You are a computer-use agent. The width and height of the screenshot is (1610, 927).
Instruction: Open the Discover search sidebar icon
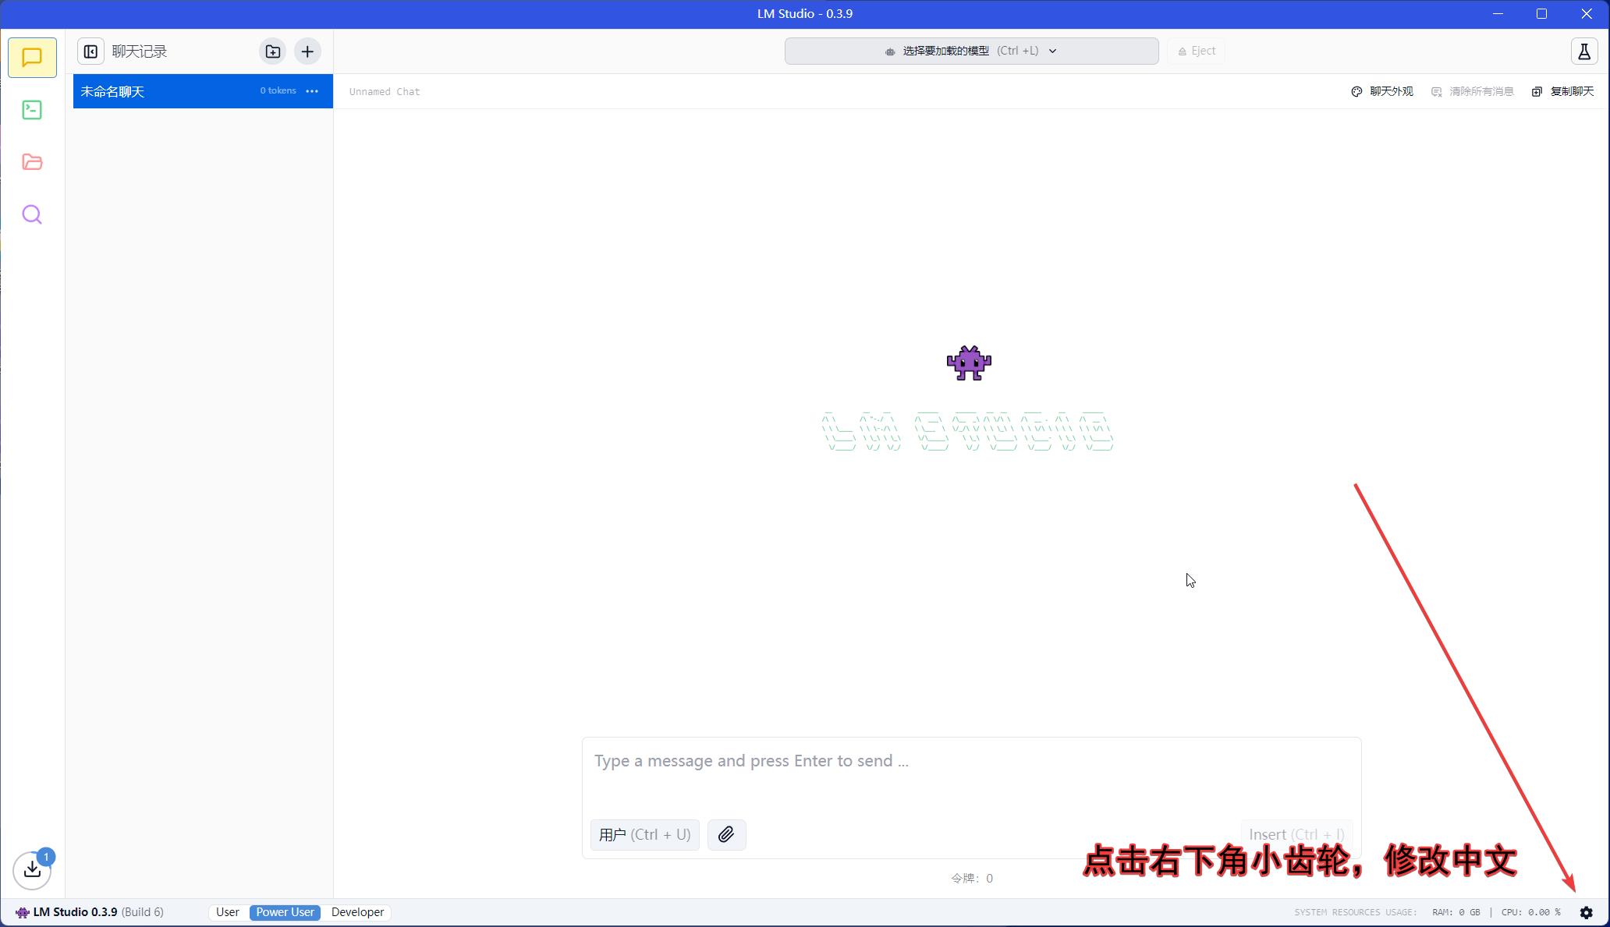(x=32, y=214)
